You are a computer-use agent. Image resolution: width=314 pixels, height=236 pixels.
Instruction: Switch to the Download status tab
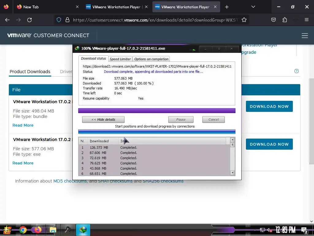pyautogui.click(x=93, y=59)
